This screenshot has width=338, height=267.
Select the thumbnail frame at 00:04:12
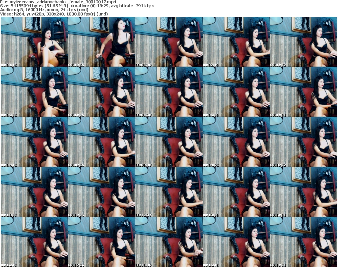(34, 92)
